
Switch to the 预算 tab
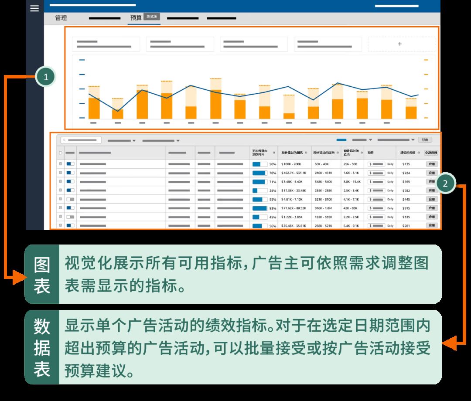136,18
